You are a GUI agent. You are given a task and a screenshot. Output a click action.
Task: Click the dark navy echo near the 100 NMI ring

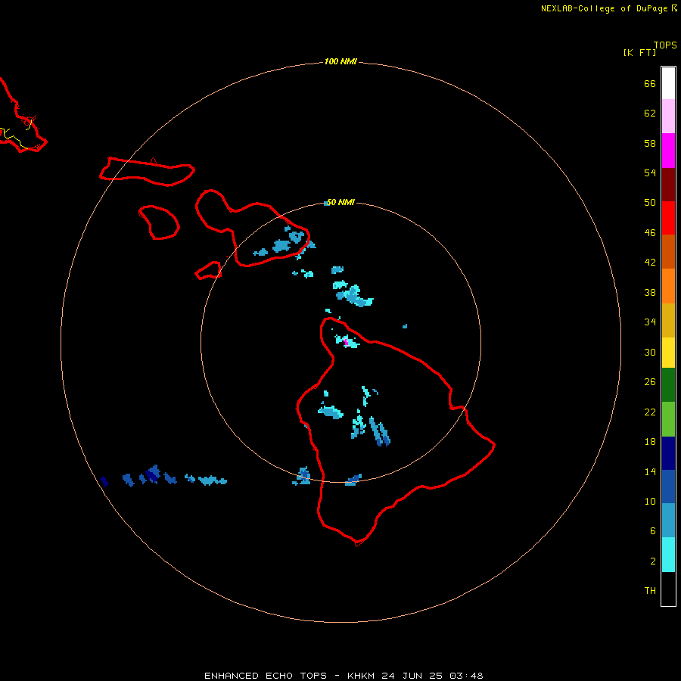pos(104,481)
